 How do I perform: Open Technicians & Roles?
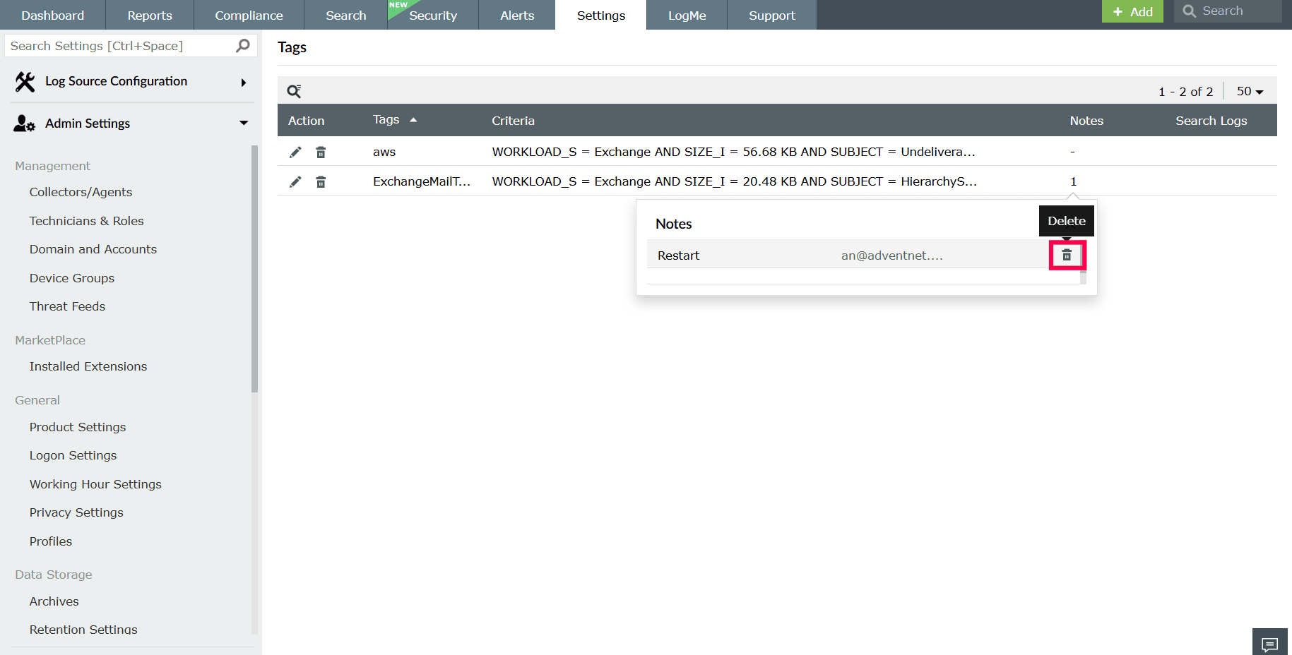(86, 221)
